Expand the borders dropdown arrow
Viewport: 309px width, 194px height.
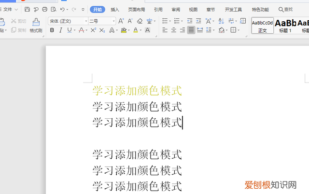239,30
